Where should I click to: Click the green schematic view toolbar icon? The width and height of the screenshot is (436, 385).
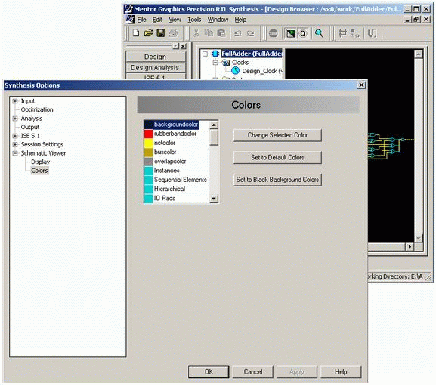[x=291, y=34]
